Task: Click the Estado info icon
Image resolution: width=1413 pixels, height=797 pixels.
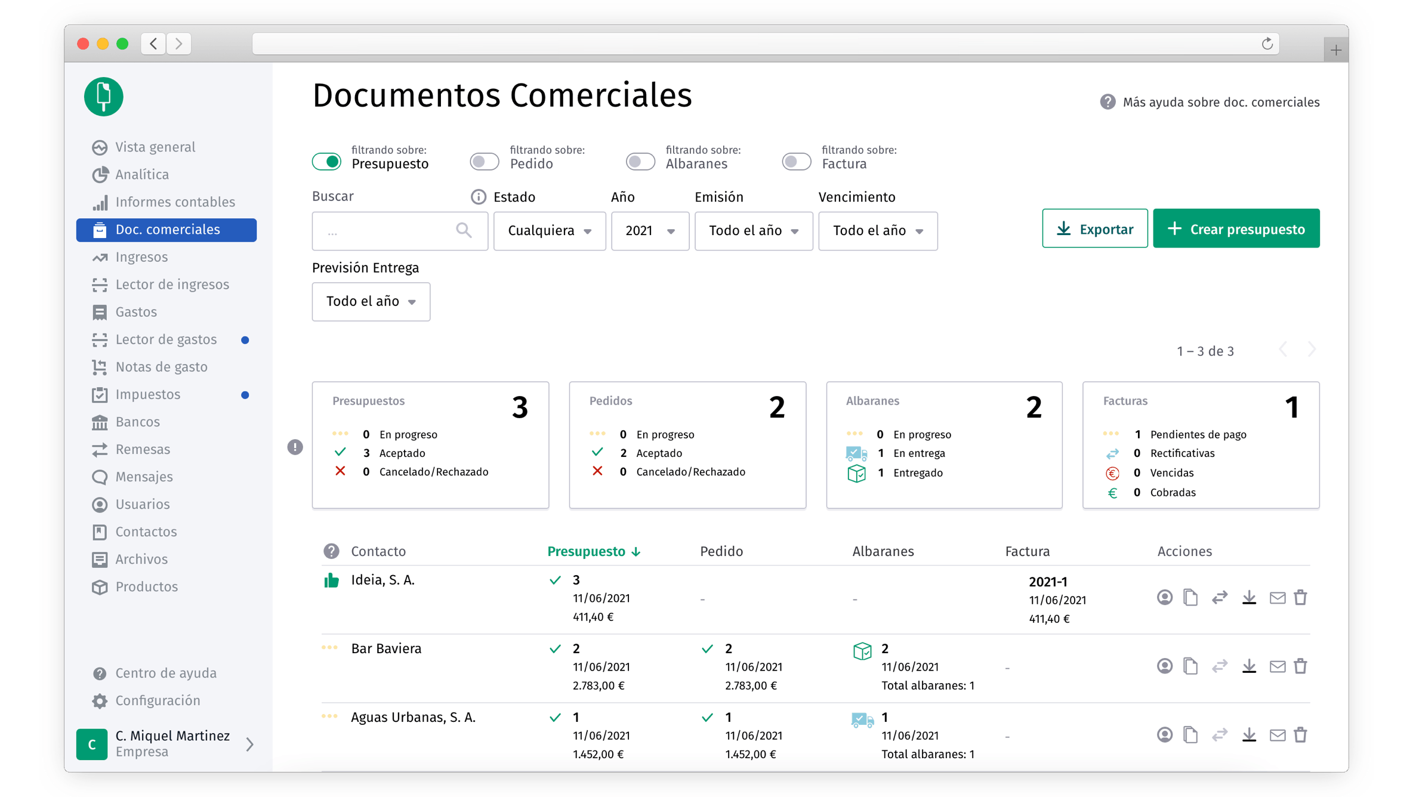Action: 478,197
